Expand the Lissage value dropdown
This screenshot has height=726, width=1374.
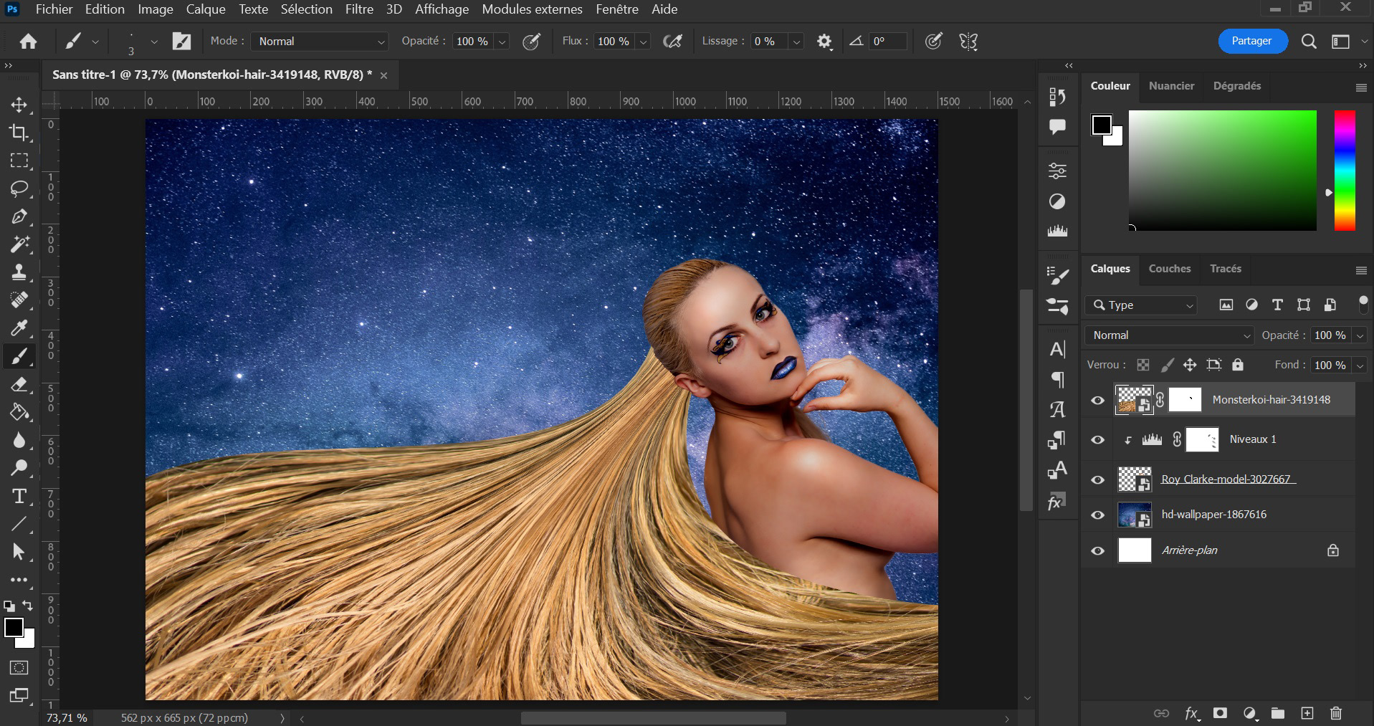[x=796, y=42]
